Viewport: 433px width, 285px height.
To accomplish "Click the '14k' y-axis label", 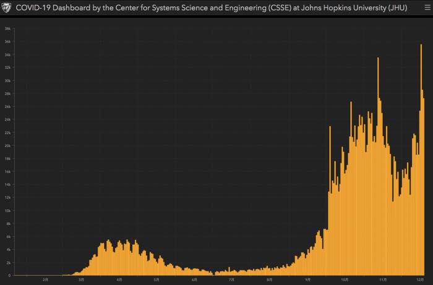I will 7,185.
